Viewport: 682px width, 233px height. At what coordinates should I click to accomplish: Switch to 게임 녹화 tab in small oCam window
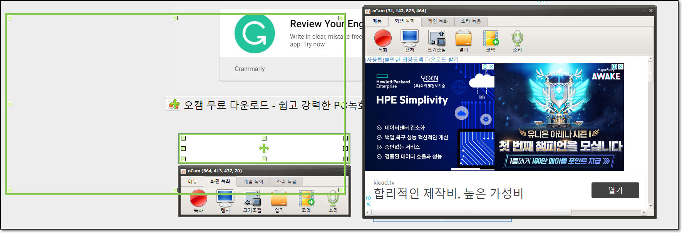(x=253, y=182)
